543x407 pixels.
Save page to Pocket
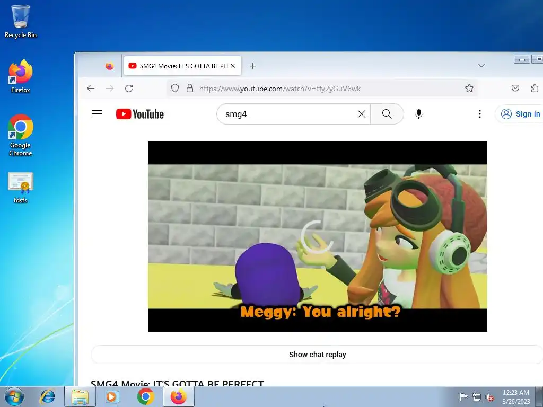click(515, 89)
